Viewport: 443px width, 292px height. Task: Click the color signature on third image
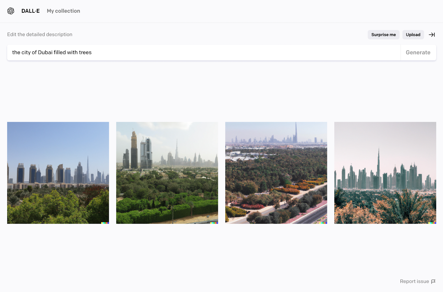323,223
